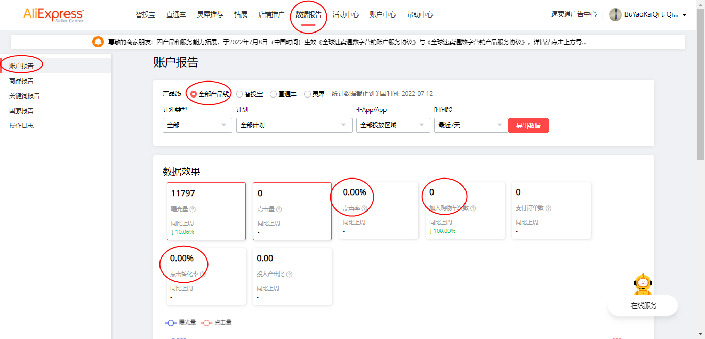Select the 直通车 product line radio button
The image size is (705, 339).
(273, 94)
